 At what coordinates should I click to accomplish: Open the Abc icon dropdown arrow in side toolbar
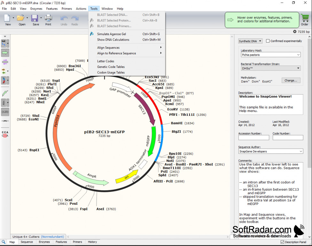(x=8, y=103)
